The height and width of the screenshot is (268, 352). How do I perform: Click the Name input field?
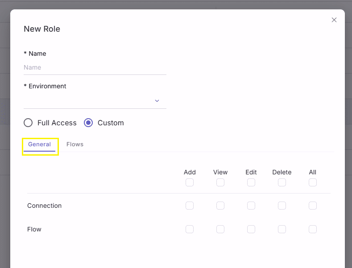click(x=95, y=68)
